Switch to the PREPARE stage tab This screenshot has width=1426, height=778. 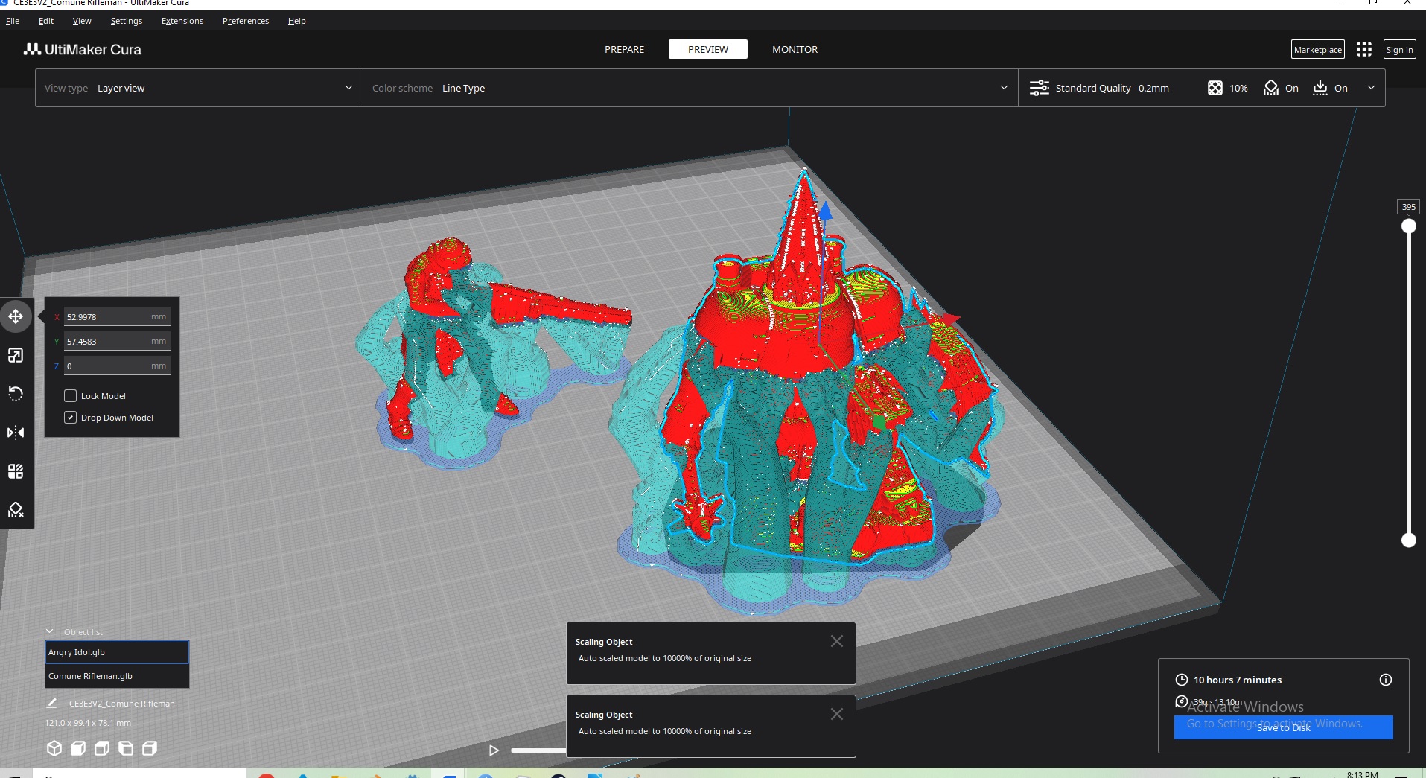624,49
